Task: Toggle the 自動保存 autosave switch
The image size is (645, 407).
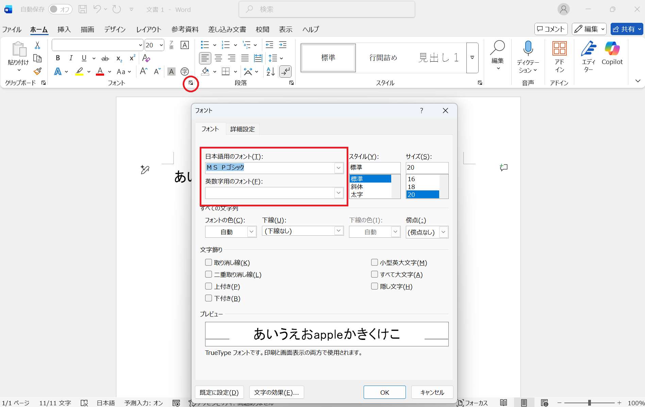Action: pos(60,10)
